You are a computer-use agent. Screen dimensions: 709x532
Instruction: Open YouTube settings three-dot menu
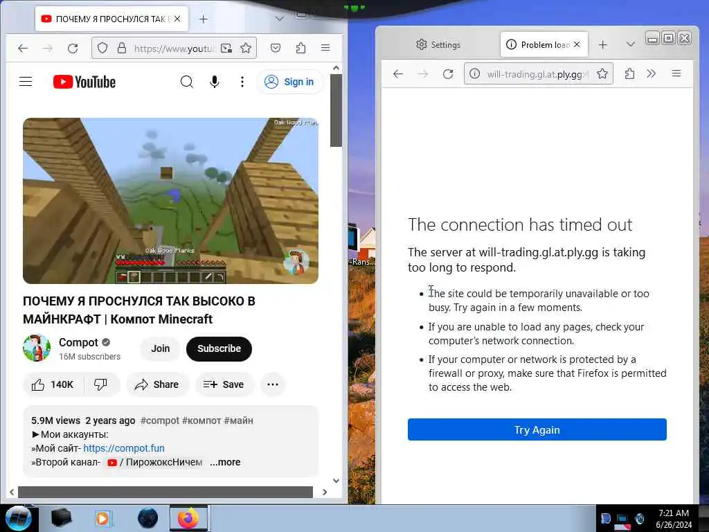click(242, 82)
